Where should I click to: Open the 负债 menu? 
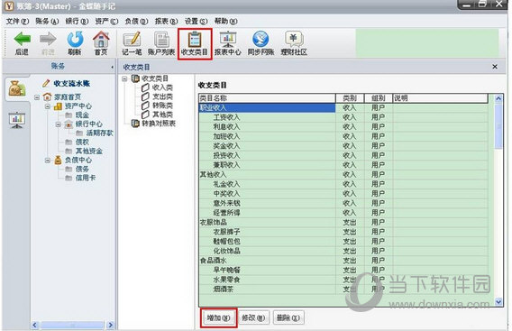click(136, 22)
